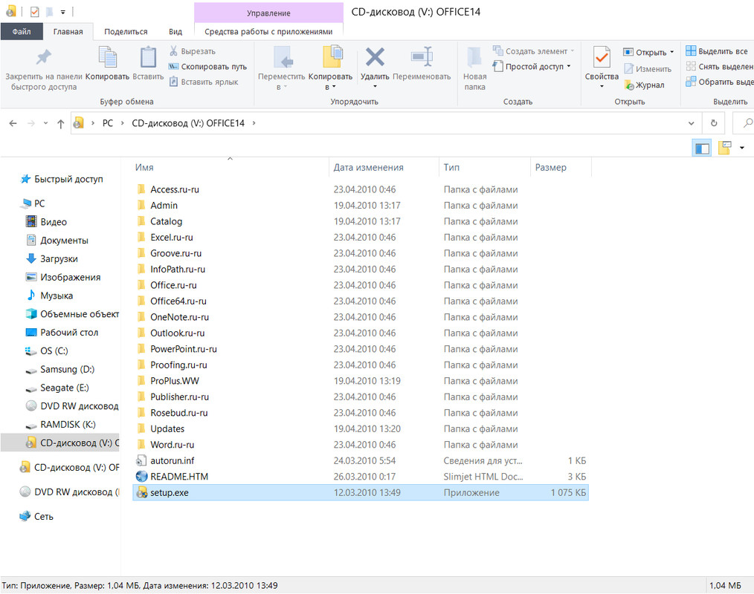Click the Pin to Quick Access icon
The width and height of the screenshot is (754, 594).
43,57
